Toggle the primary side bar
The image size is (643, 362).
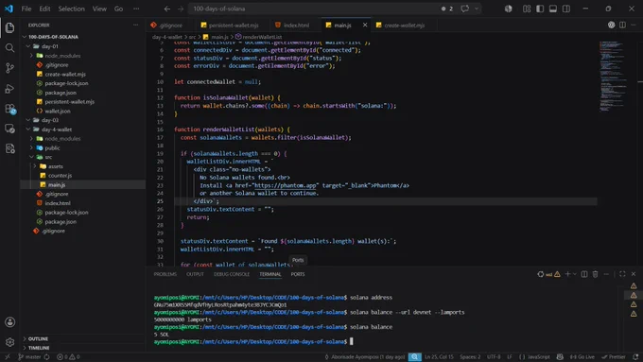coord(540,9)
